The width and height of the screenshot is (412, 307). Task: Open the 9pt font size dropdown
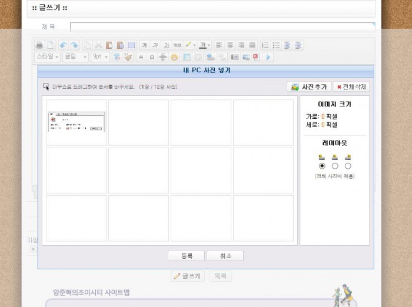[100, 57]
